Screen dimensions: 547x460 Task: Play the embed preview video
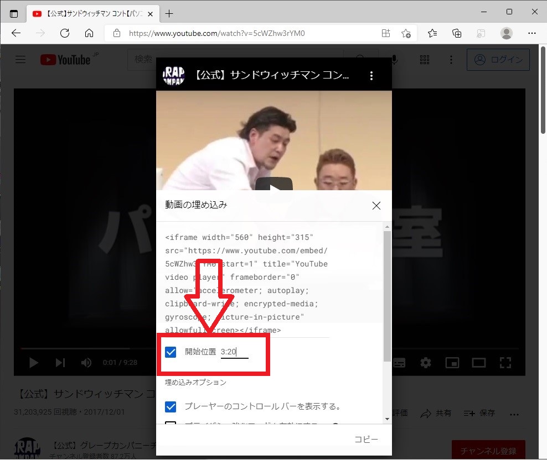(x=274, y=184)
